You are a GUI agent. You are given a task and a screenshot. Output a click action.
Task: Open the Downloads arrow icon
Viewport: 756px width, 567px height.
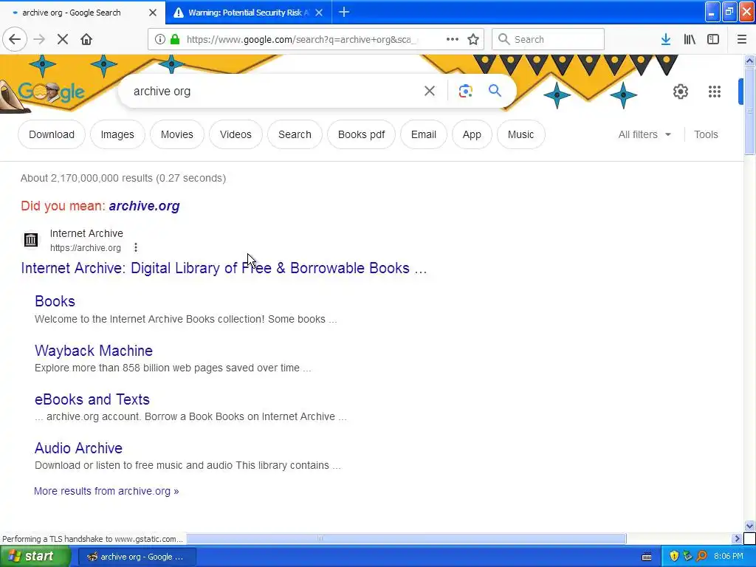(666, 39)
